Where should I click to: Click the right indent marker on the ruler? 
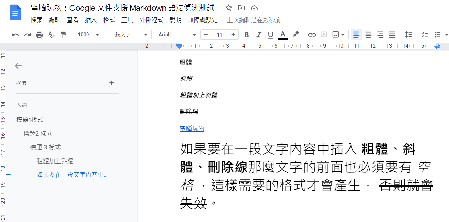(437, 47)
